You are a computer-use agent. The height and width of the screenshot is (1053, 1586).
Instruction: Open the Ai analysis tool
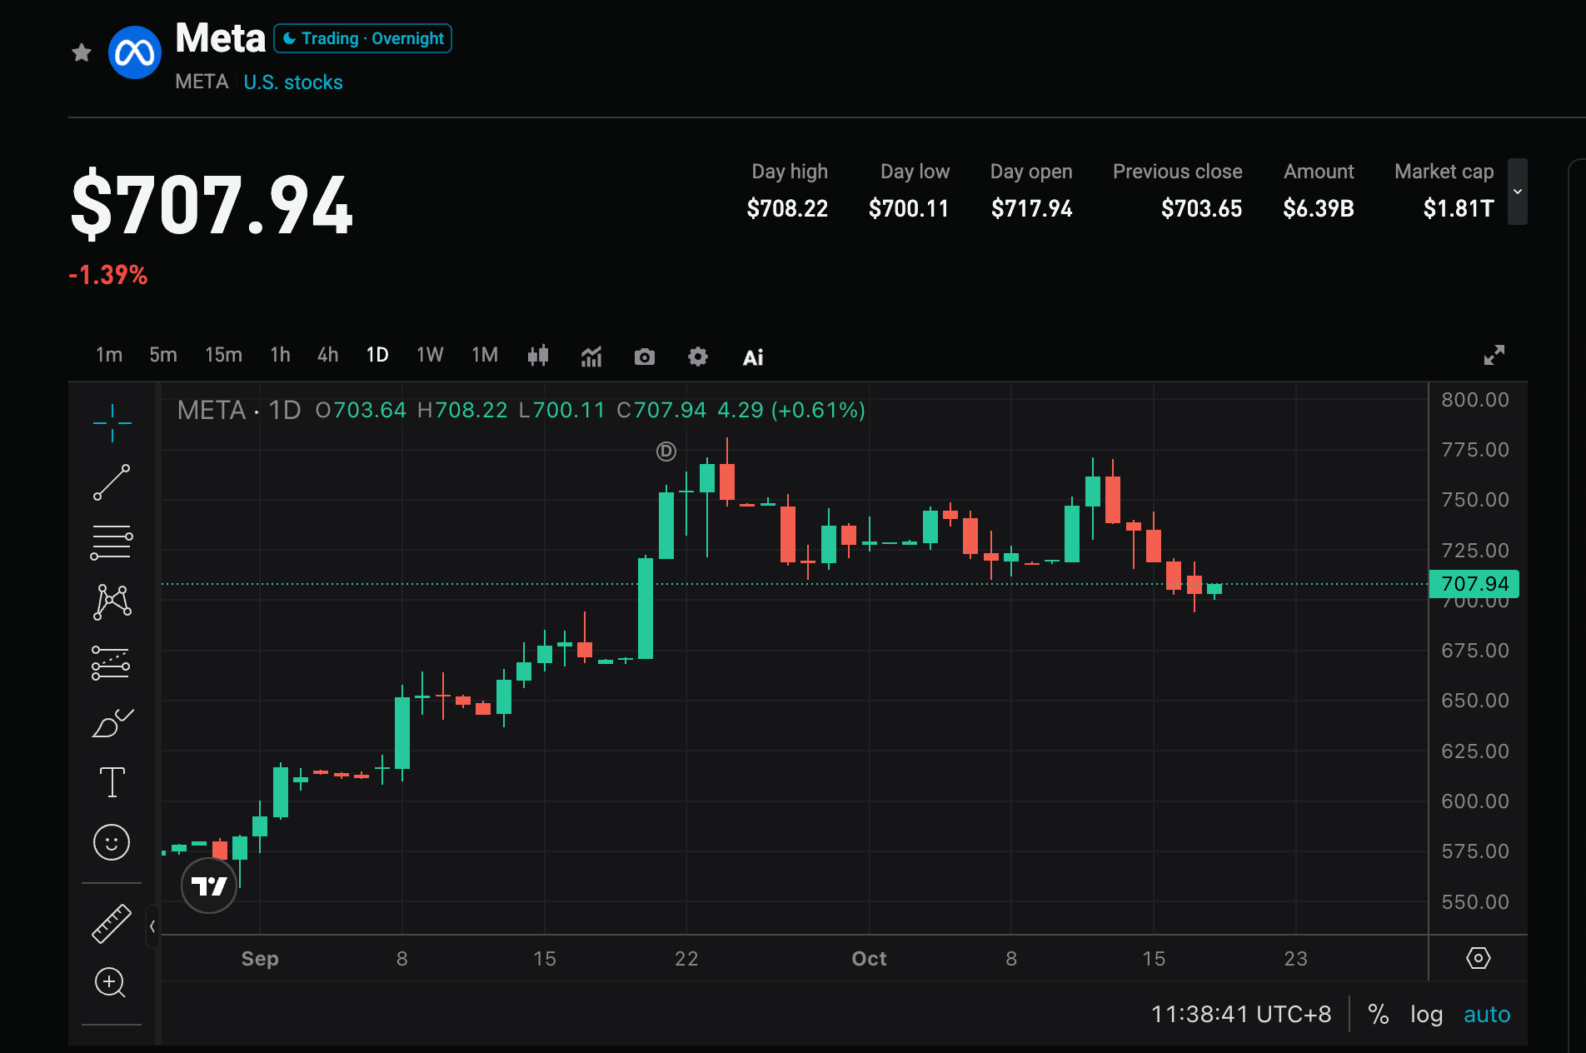[x=753, y=357]
